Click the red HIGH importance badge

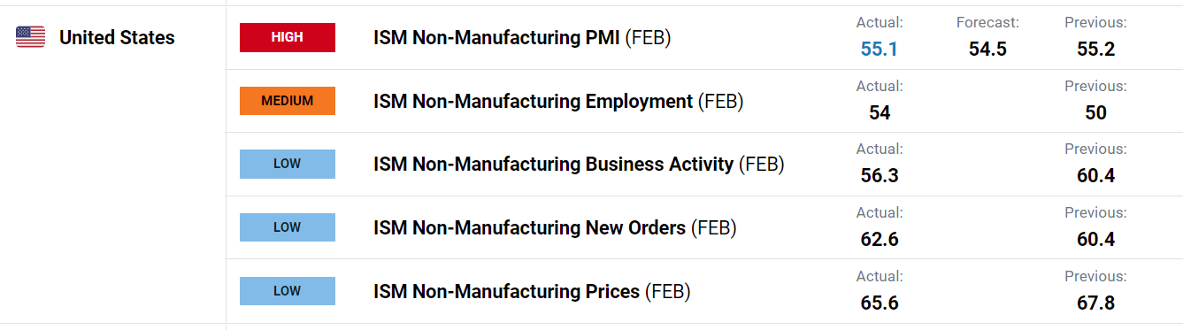click(x=288, y=38)
